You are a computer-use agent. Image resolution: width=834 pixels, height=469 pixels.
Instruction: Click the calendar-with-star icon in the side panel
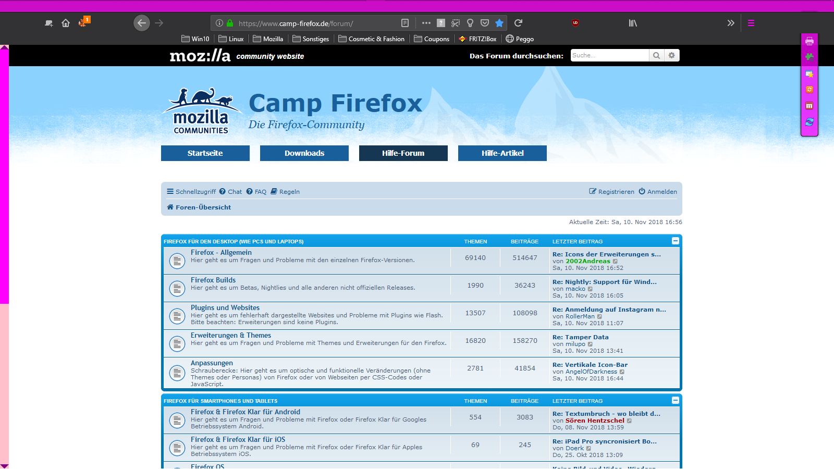(810, 74)
